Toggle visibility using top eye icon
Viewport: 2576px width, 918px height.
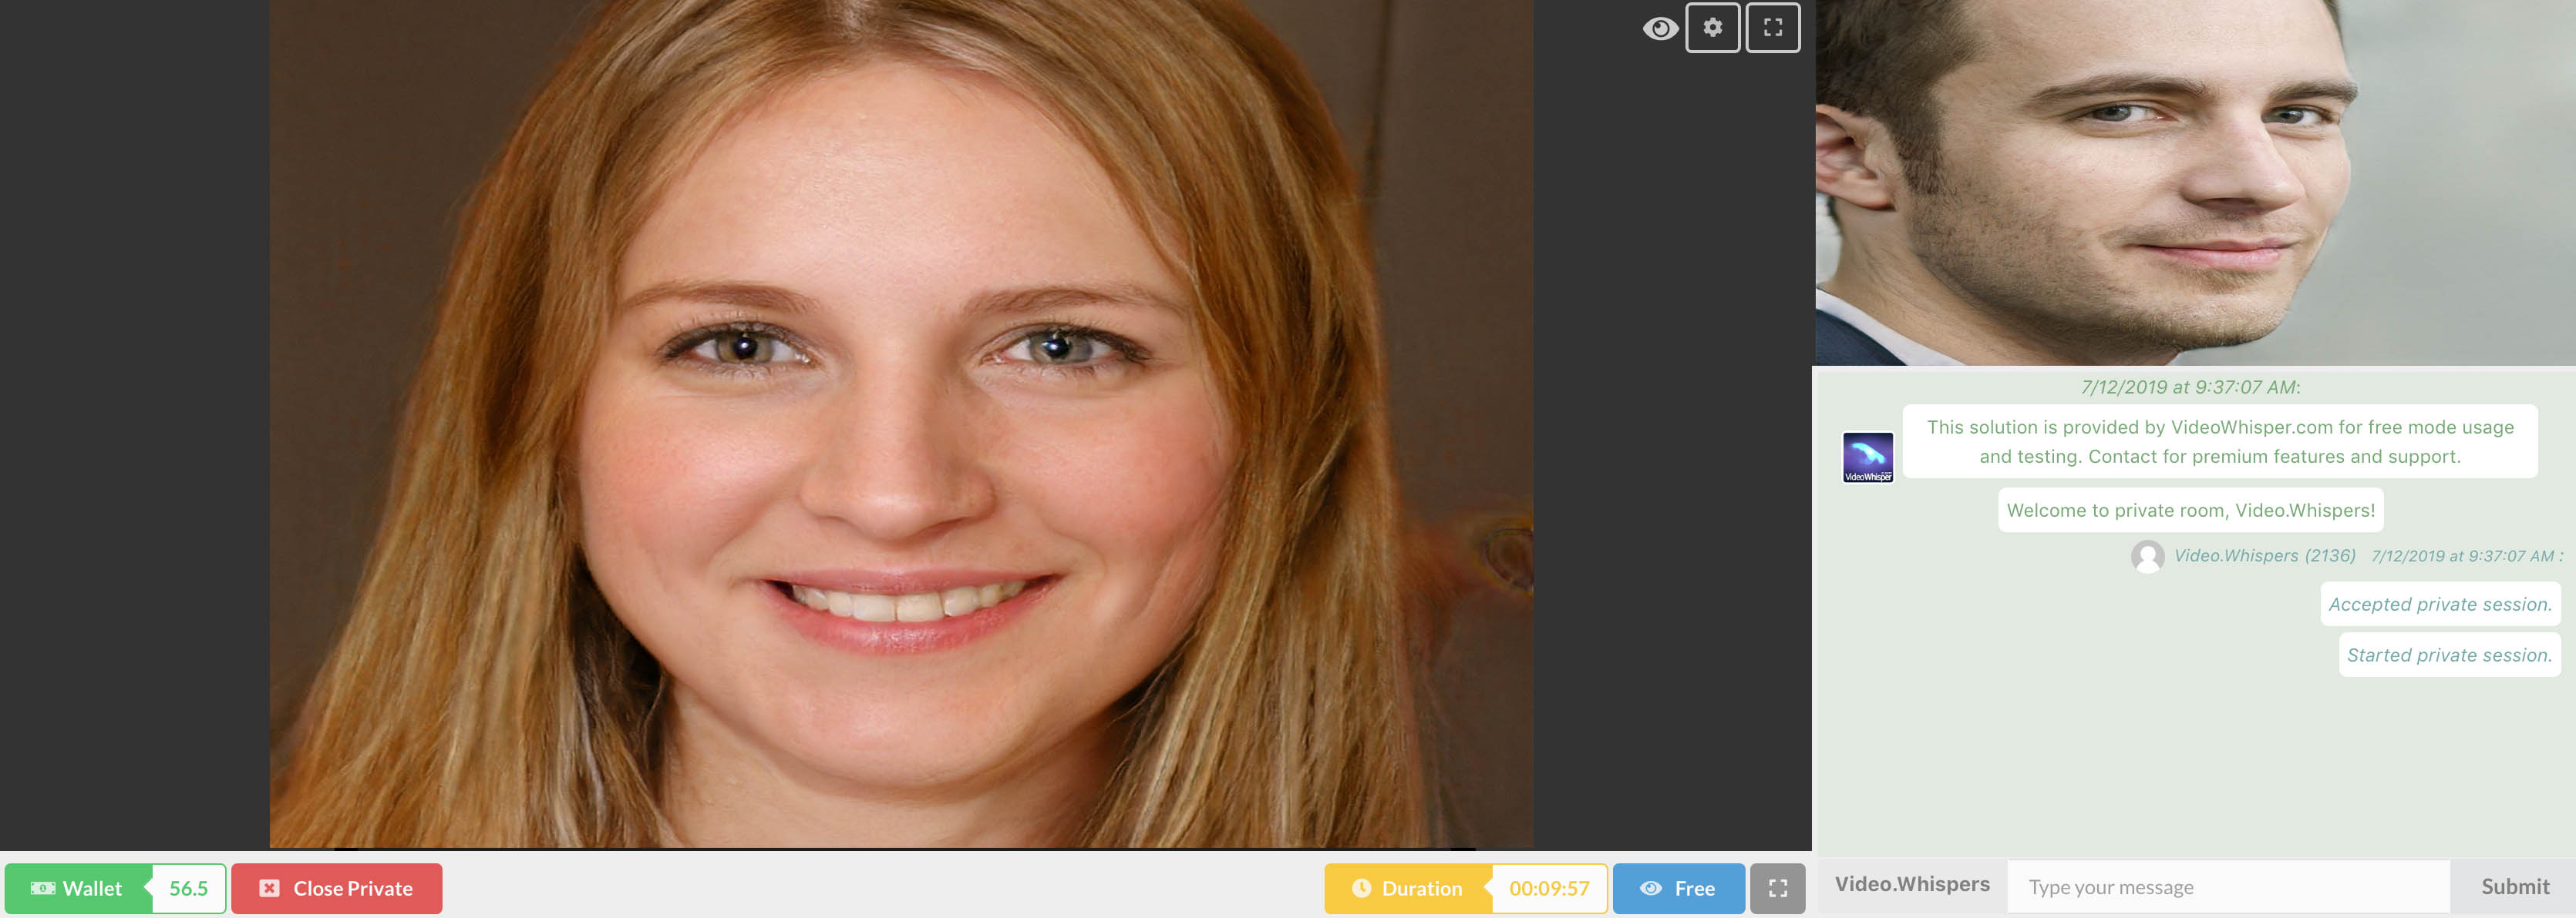click(x=1658, y=28)
